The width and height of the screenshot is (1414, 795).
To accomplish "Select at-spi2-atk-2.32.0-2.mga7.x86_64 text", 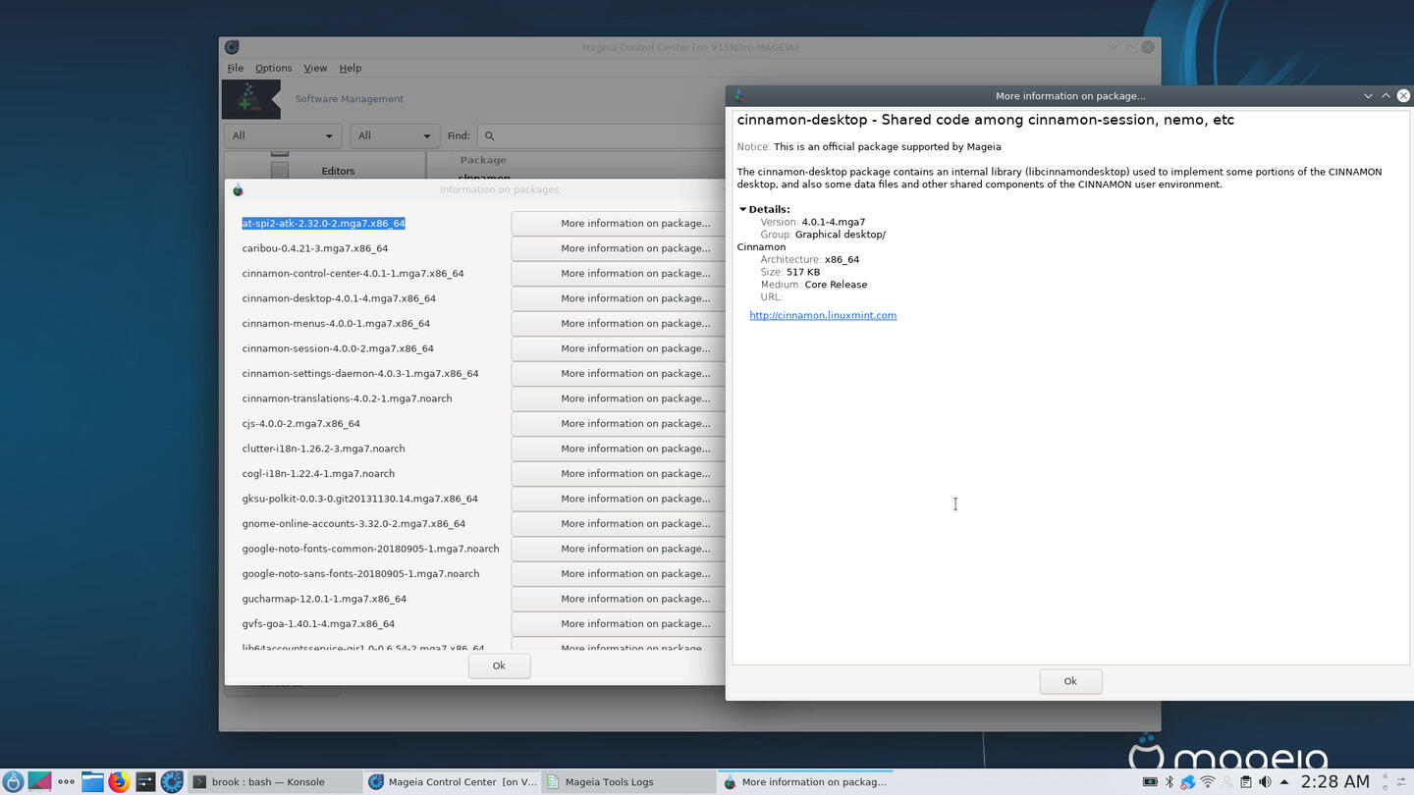I will point(323,224).
